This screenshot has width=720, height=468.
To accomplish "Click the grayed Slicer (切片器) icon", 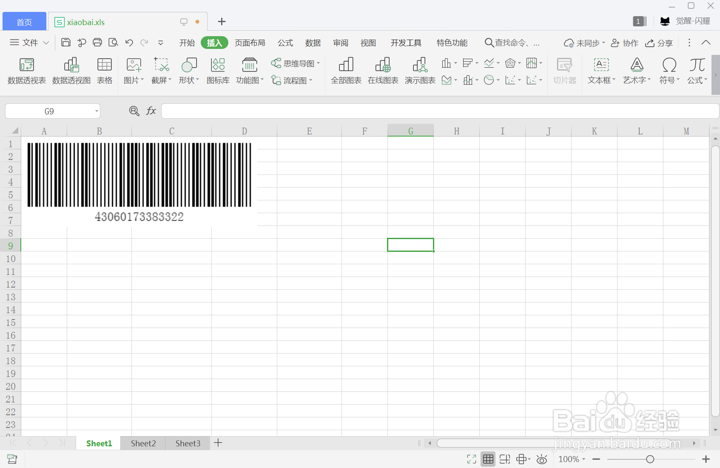I will click(565, 71).
